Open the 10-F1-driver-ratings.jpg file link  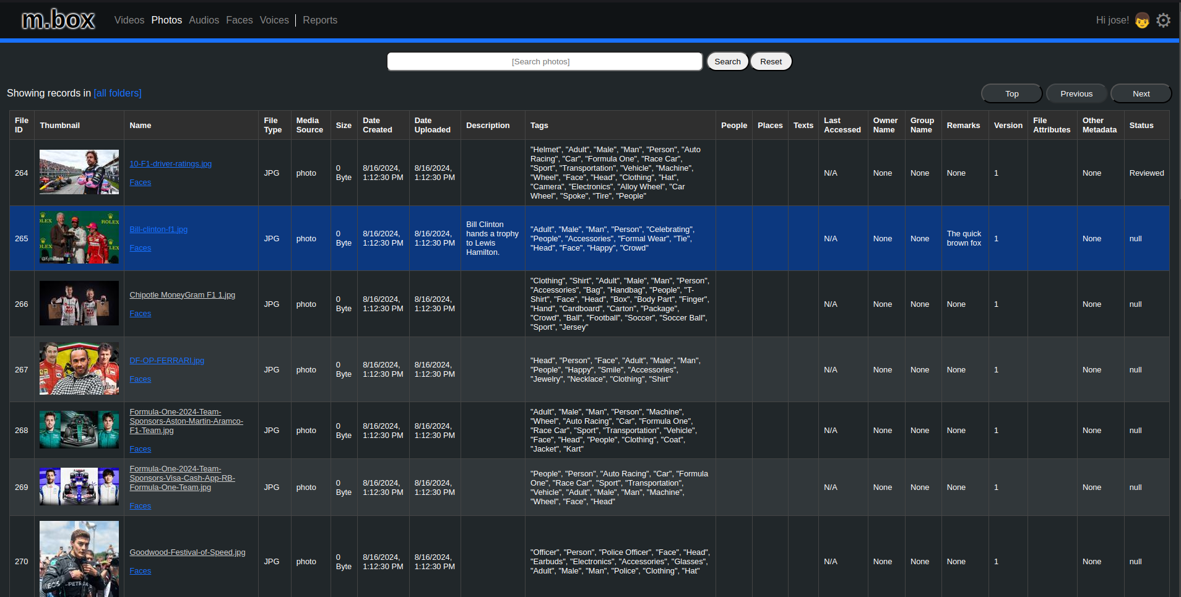(170, 164)
